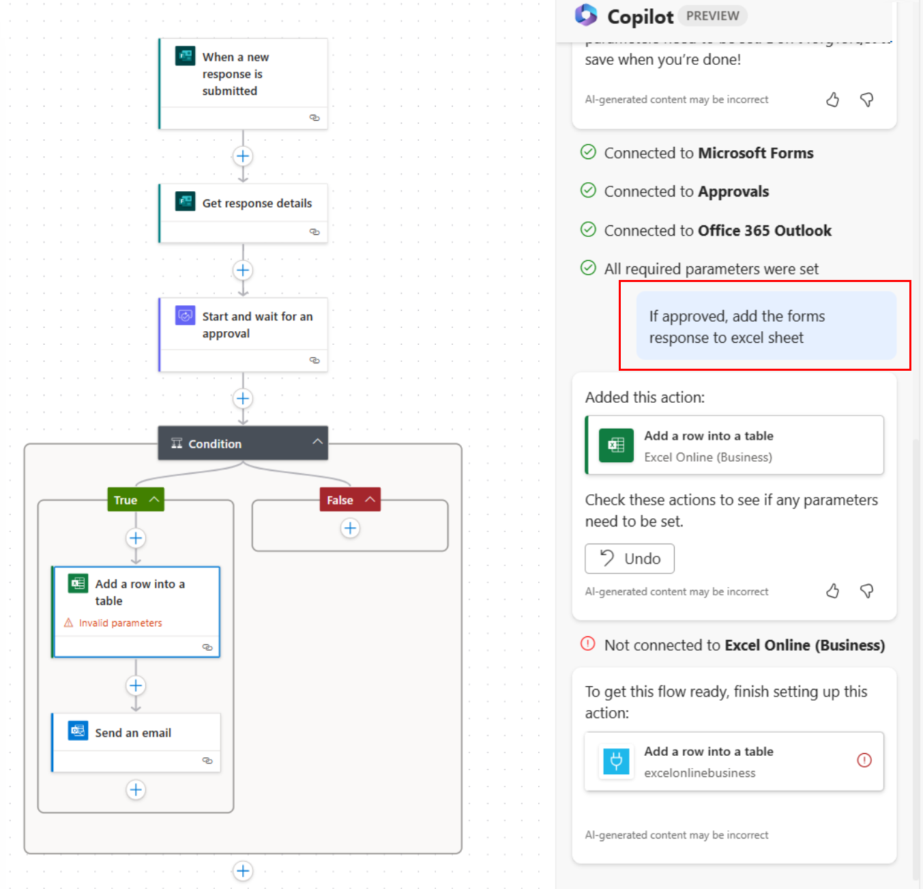Click the Outlook icon on Send an email
923x889 pixels.
click(78, 731)
